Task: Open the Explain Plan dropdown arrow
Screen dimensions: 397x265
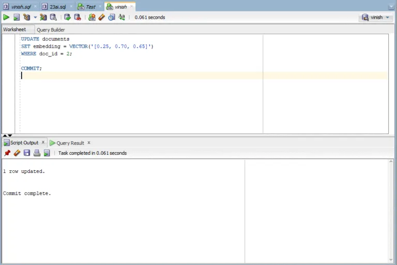Action: click(x=35, y=17)
